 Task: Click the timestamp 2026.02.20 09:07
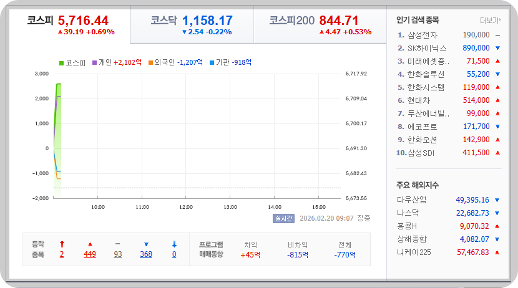click(x=326, y=218)
